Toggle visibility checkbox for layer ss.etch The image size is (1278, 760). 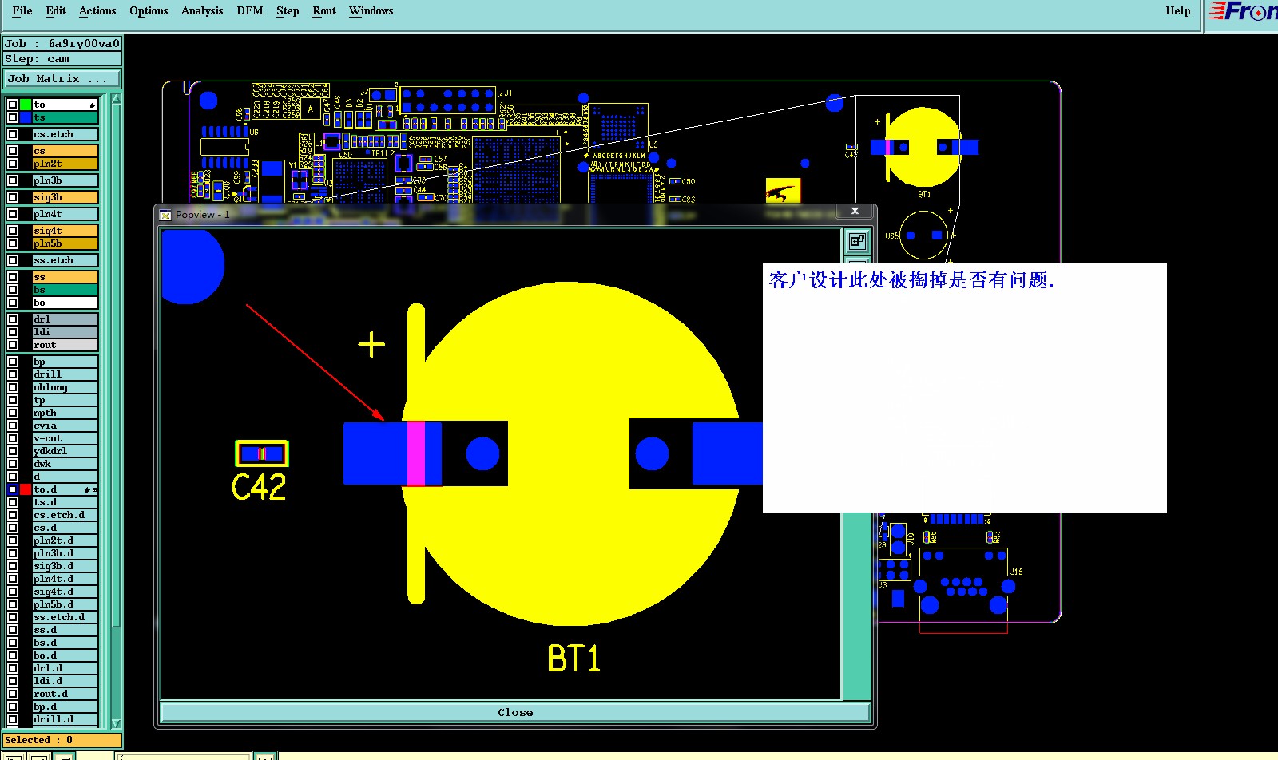[x=13, y=260]
